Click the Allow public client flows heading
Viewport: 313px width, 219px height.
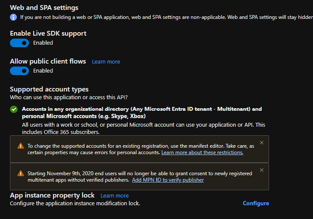point(48,61)
